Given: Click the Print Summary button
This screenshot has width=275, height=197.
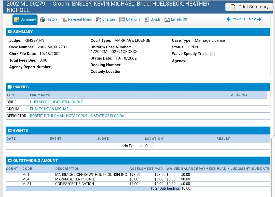Looking at the screenshot, I should 249,7.
